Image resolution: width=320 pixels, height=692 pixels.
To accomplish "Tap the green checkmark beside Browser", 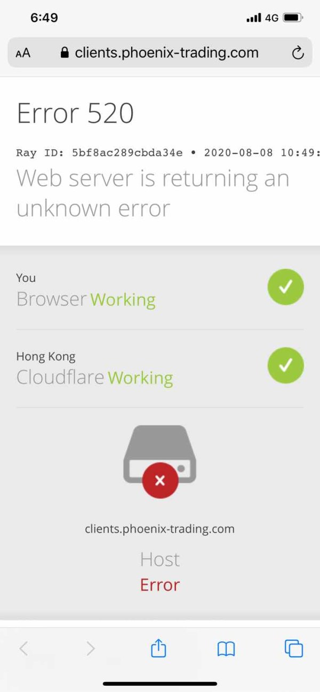I will click(285, 287).
